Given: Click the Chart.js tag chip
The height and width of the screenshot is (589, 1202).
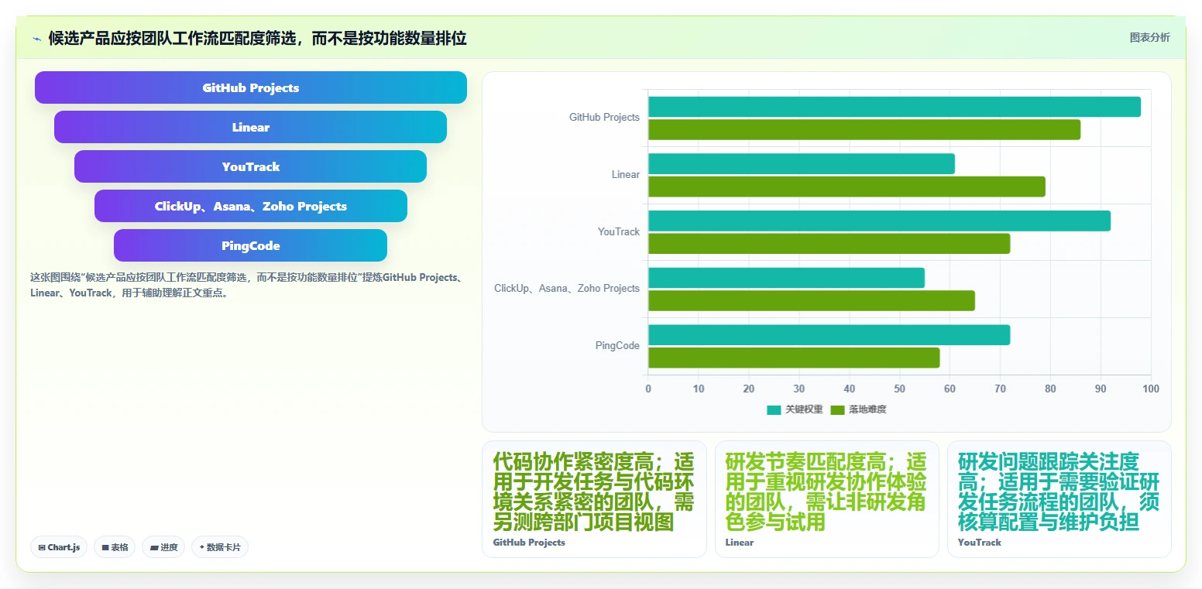Looking at the screenshot, I should click(x=60, y=547).
